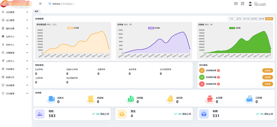Viewport: 277px width, 127px height.
Task: Click 去审核 for 待审核运单
Action: coord(267,70)
